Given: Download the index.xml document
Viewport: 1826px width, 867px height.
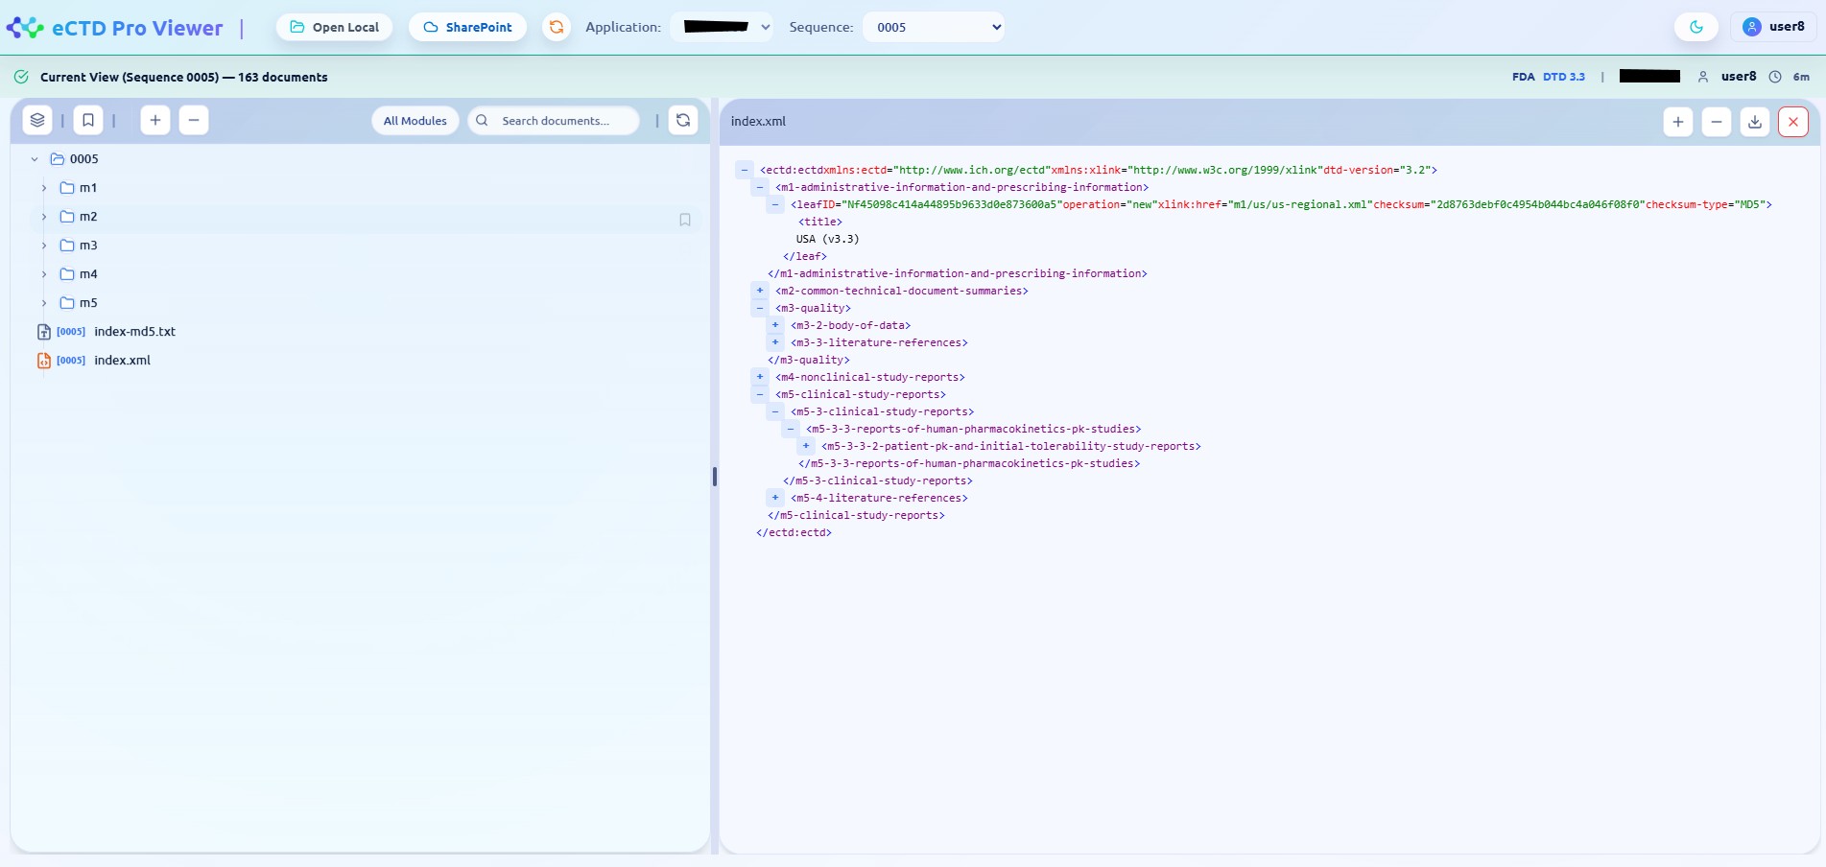Looking at the screenshot, I should click(1755, 122).
